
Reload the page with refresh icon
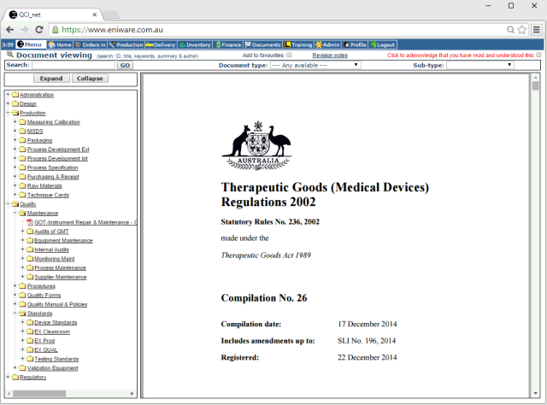pyautogui.click(x=39, y=30)
